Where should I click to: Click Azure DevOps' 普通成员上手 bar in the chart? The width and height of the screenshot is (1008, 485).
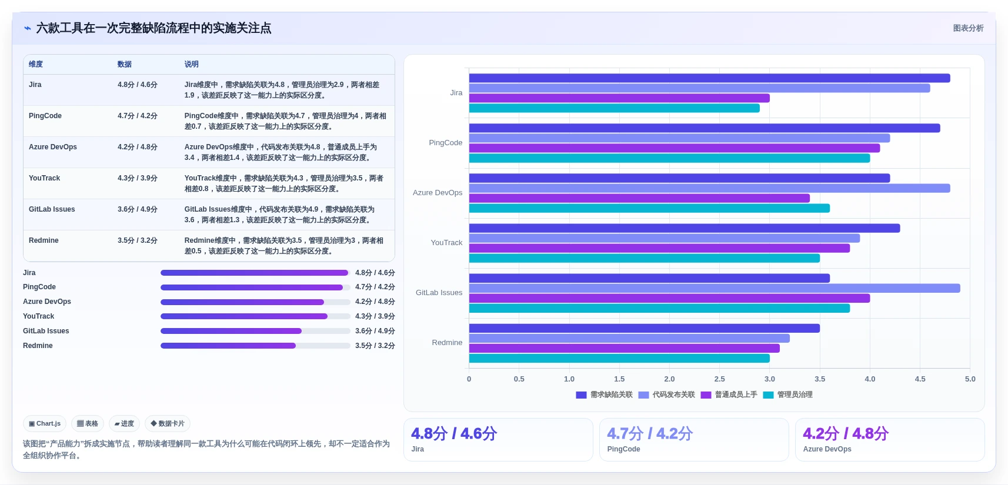point(639,198)
